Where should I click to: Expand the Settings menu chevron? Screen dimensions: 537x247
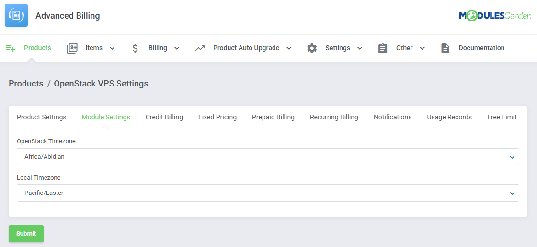click(x=360, y=48)
